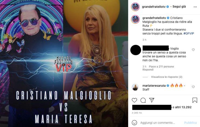Click the grandefratellotv avatar in the header
The image size is (200, 127).
pos(135,7)
